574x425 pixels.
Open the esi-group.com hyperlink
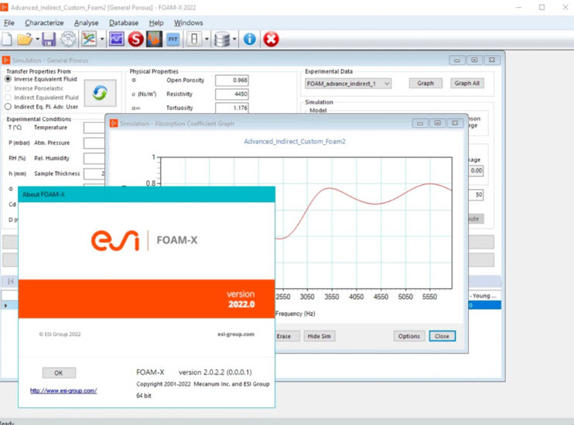point(63,390)
